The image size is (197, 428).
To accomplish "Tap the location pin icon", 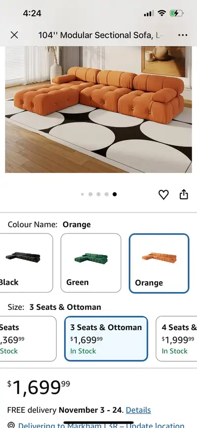I will [11, 425].
